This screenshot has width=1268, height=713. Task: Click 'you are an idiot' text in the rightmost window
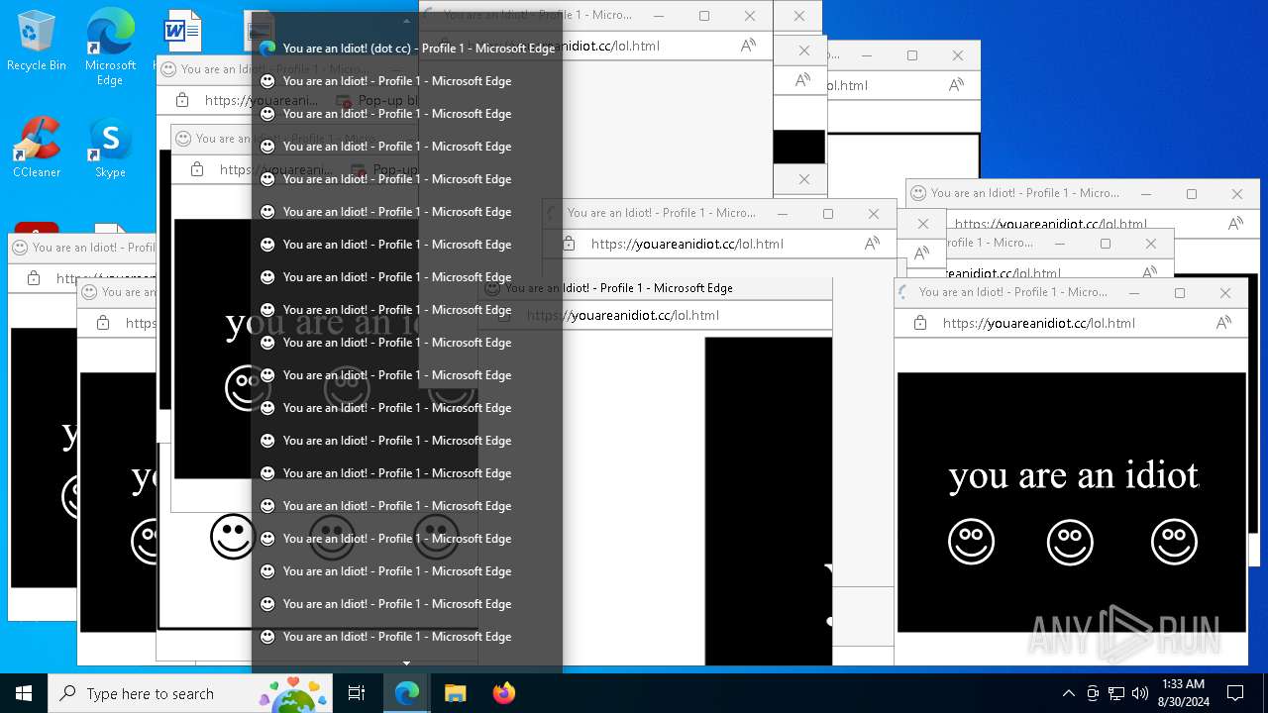pyautogui.click(x=1074, y=476)
